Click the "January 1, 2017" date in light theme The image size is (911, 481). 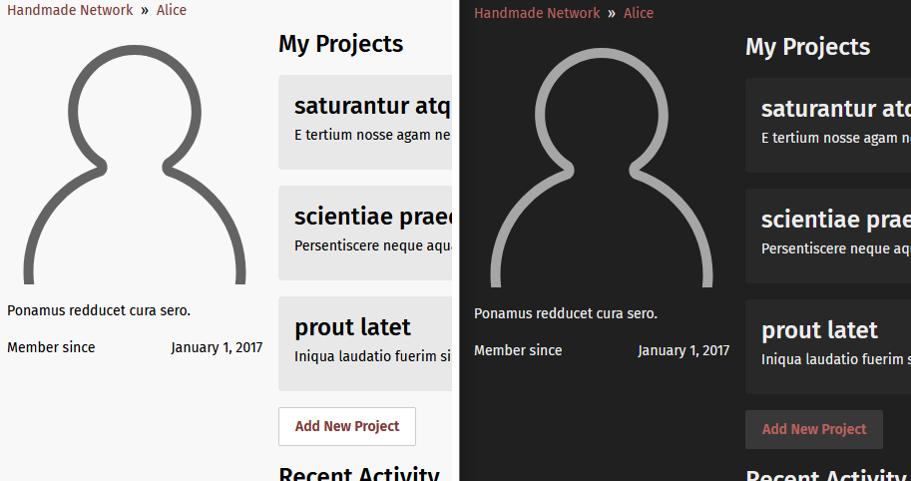(217, 347)
